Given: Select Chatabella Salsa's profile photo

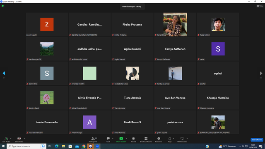Looking at the screenshot, I should pyautogui.click(x=132, y=73).
